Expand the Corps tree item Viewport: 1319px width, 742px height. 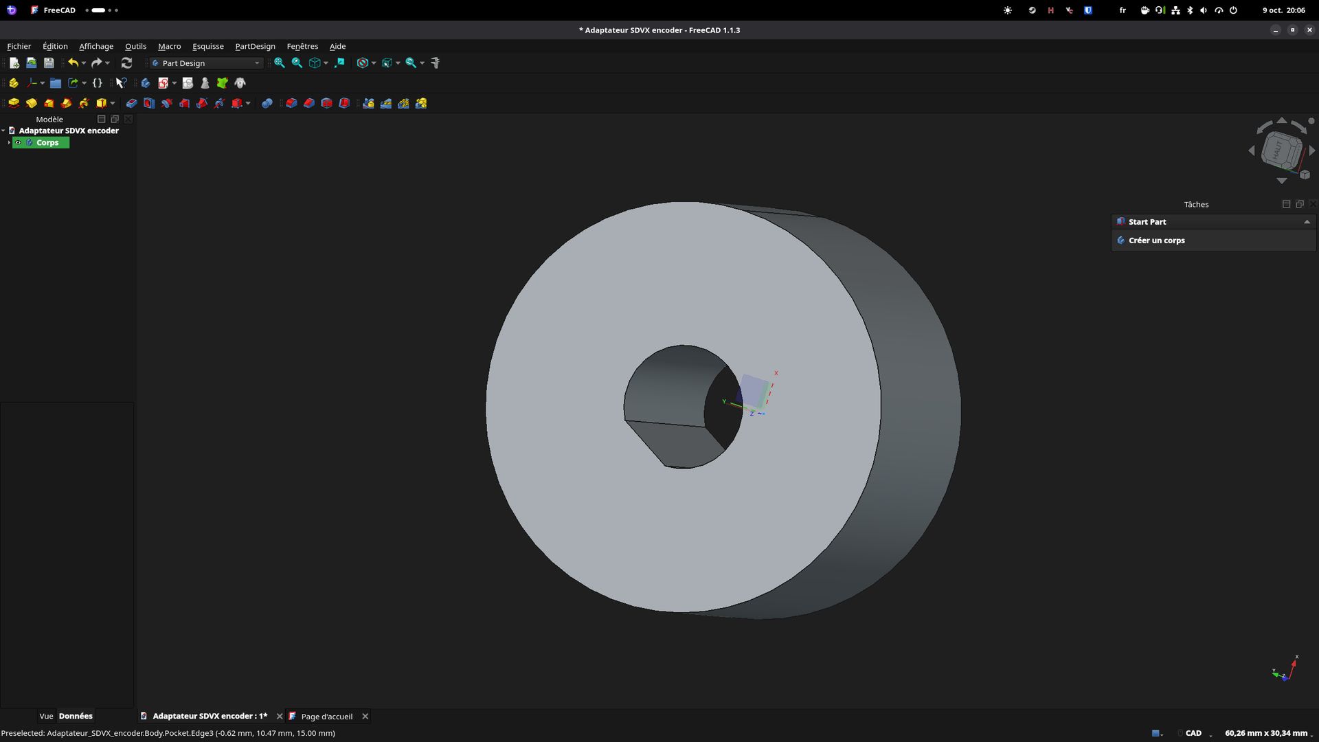coord(9,142)
